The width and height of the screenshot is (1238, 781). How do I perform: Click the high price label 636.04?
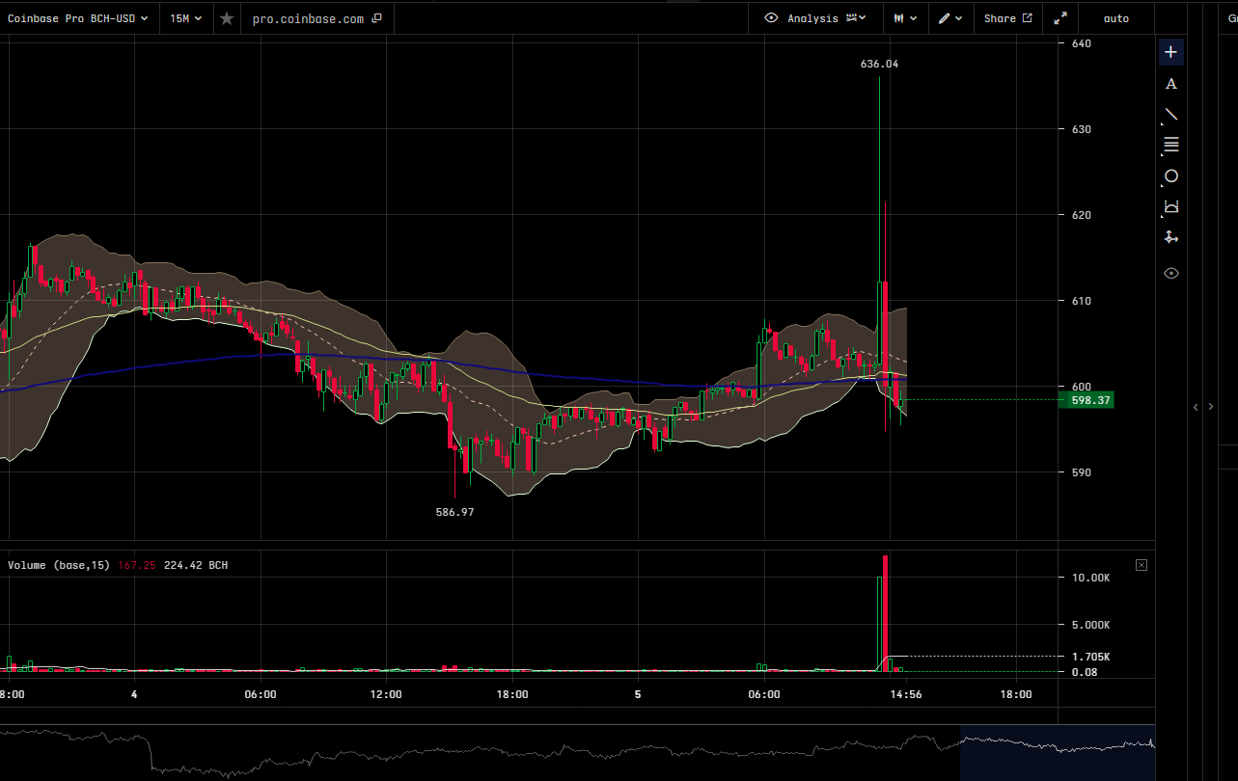(879, 64)
